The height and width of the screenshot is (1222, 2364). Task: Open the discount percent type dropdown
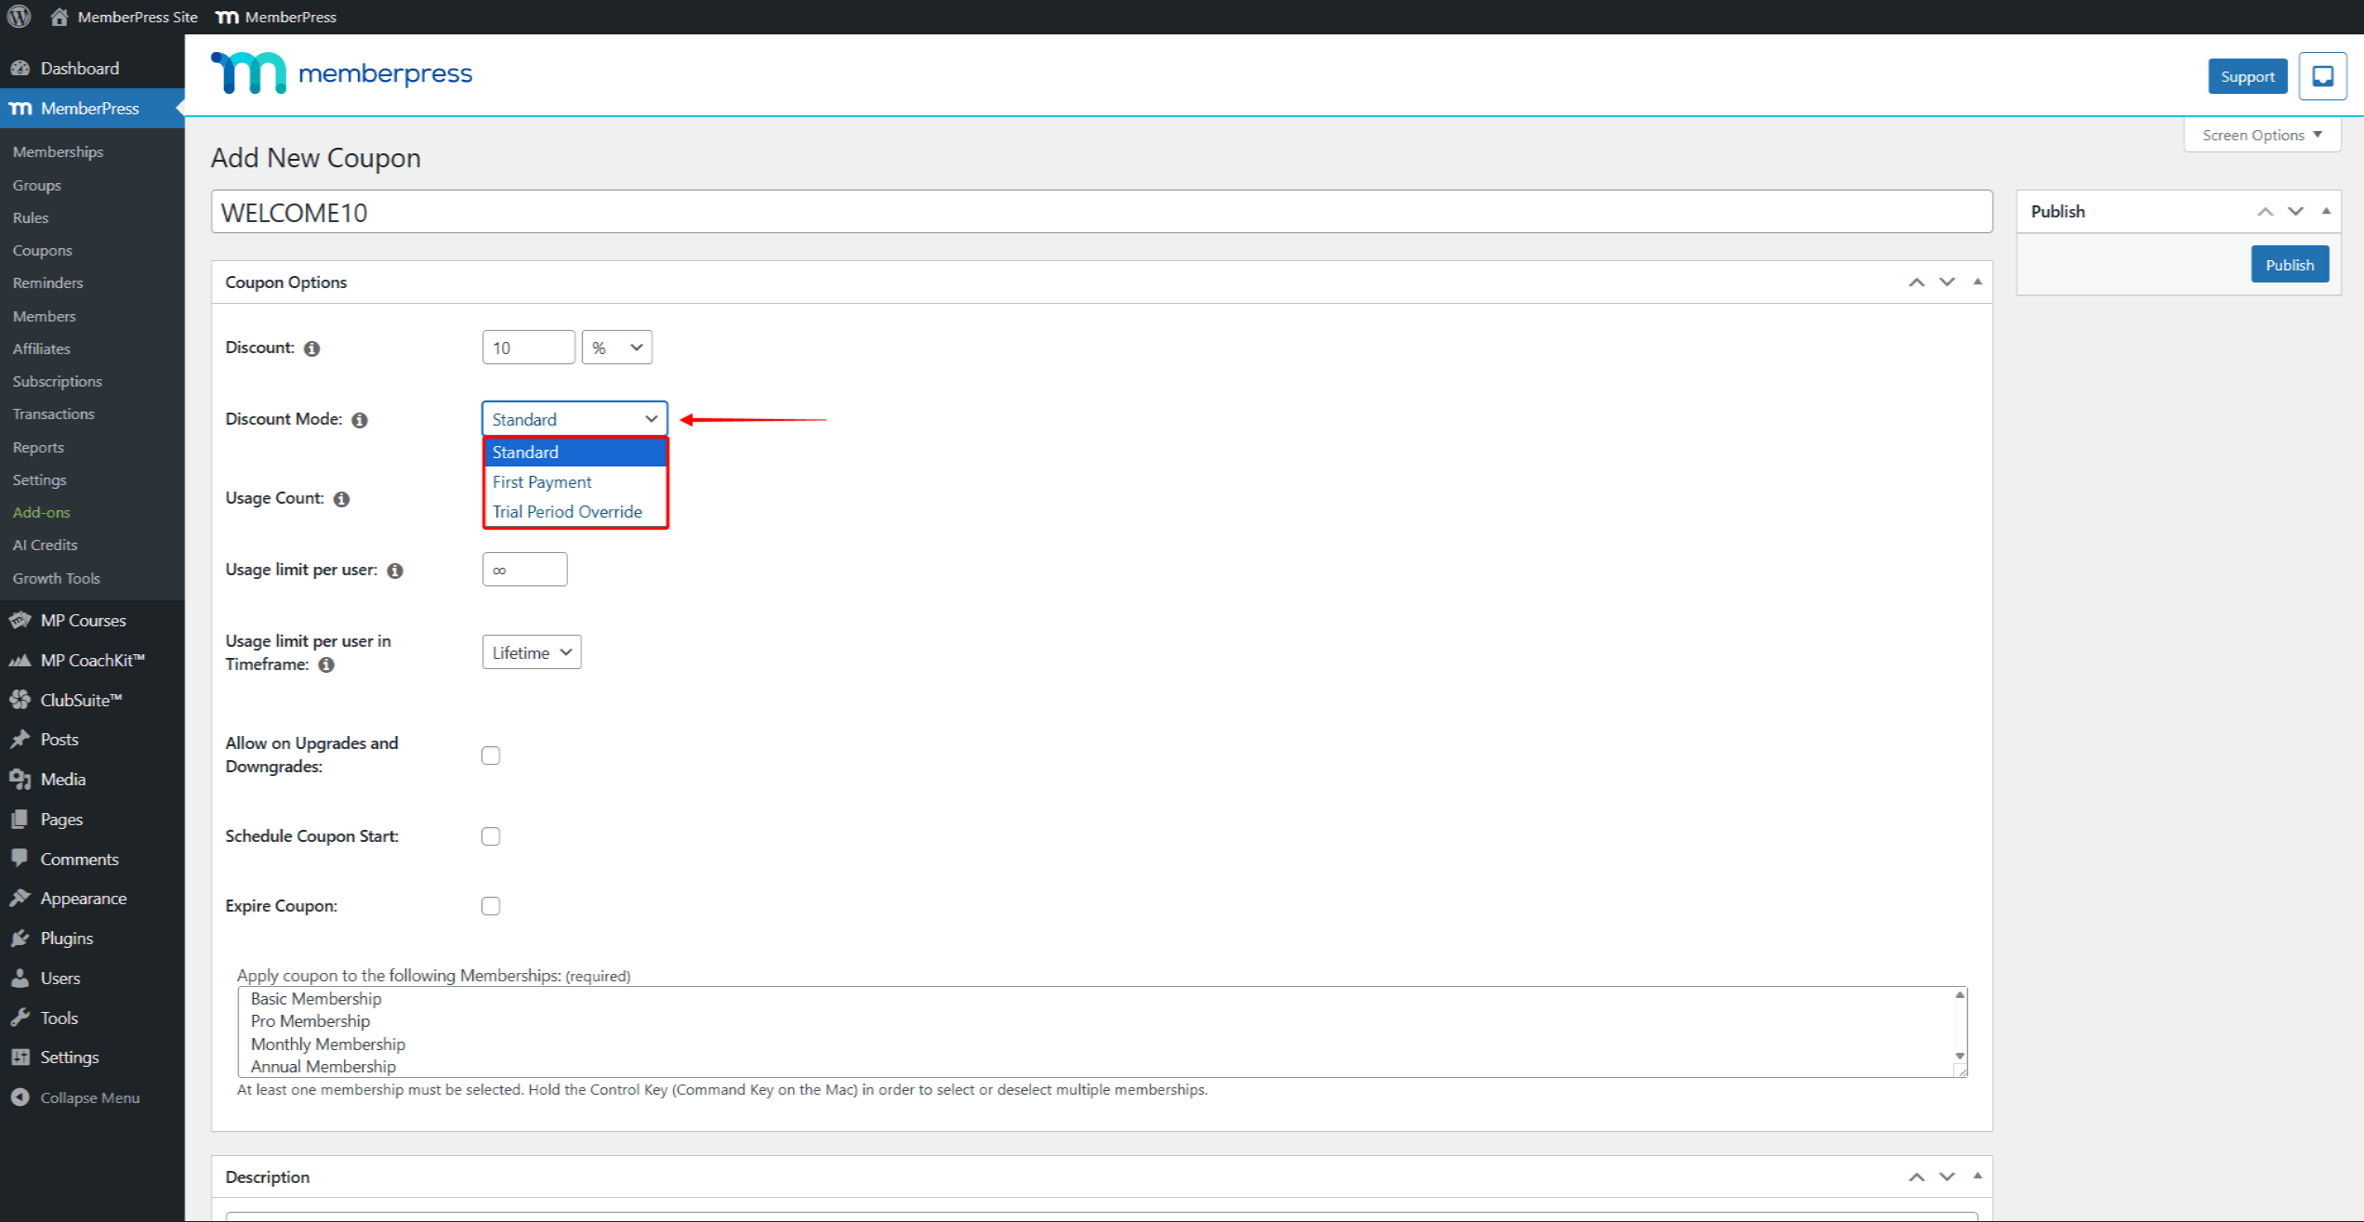pyautogui.click(x=616, y=348)
